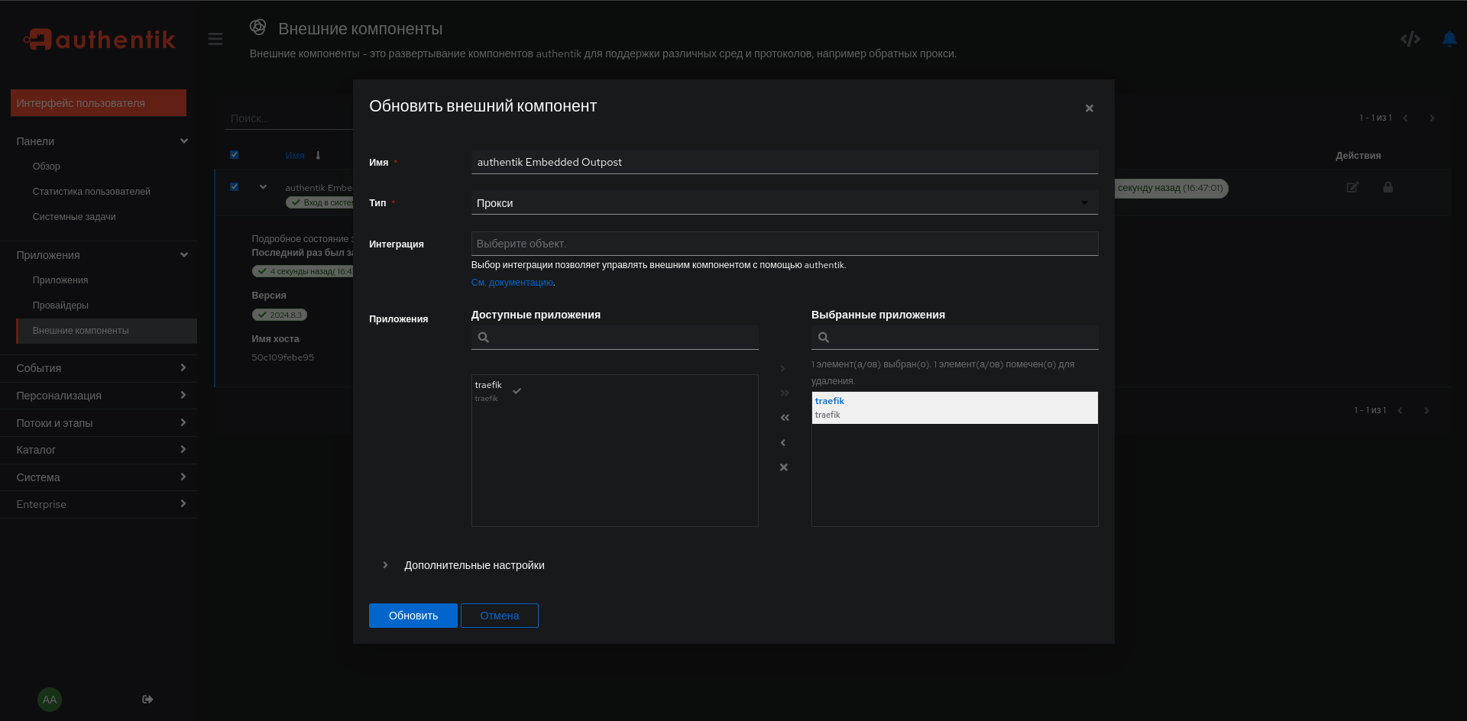Viewport: 1467px width, 721px height.
Task: Click the X clear selection icon
Action: pos(783,467)
